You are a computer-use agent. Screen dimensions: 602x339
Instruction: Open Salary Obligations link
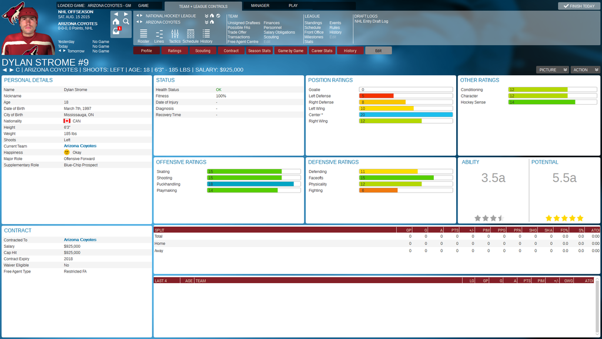coord(279,32)
